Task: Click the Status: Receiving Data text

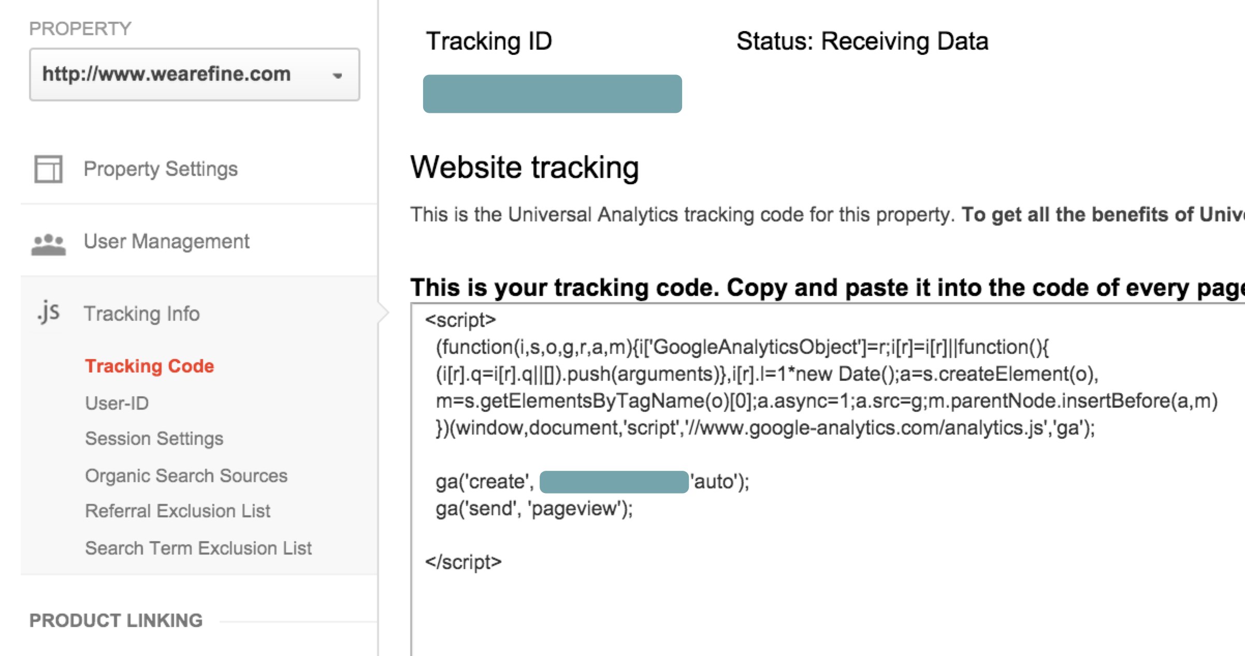Action: (862, 41)
